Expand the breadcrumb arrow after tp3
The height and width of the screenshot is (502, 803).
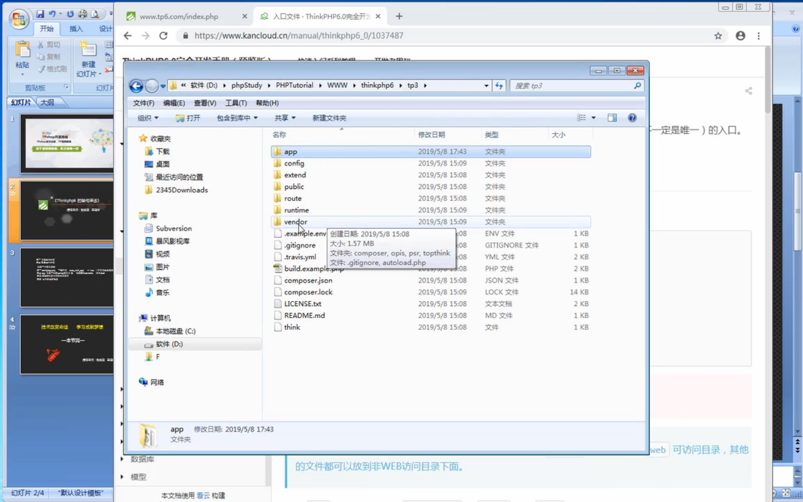[x=425, y=86]
